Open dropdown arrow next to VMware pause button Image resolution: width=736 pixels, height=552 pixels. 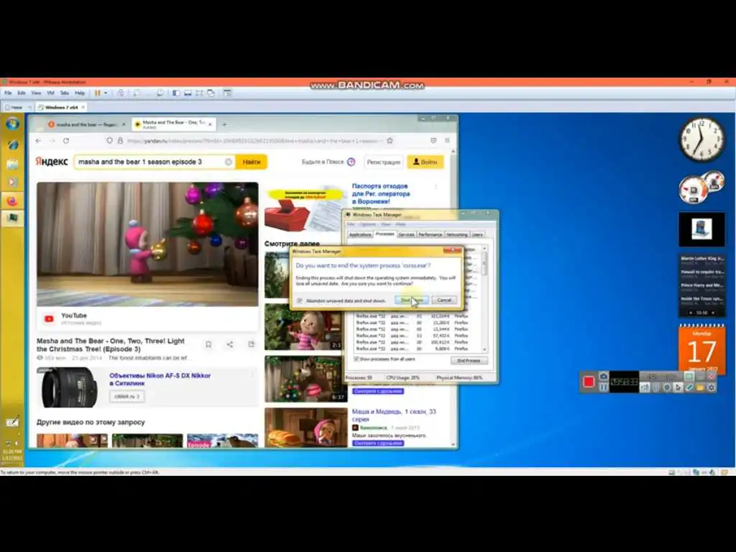106,93
